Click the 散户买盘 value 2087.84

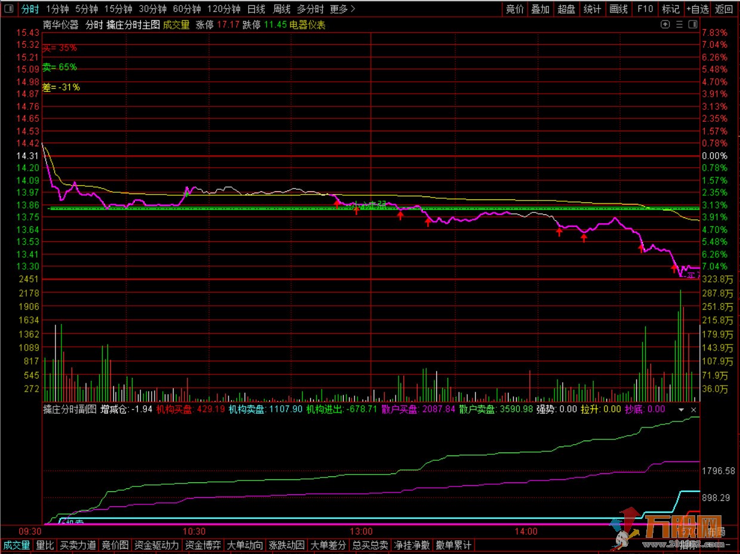pos(439,410)
